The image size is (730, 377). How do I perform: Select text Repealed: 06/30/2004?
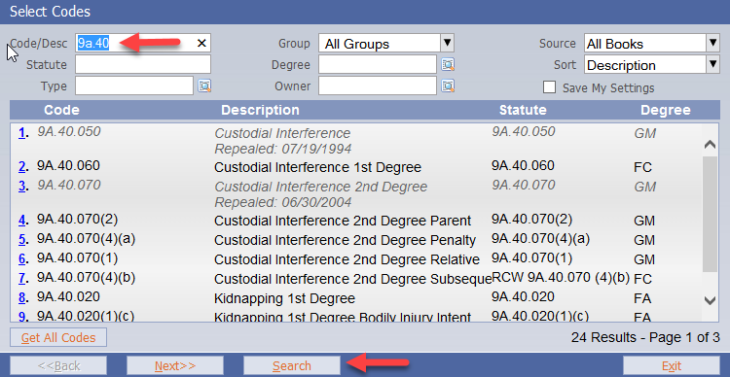pos(282,203)
